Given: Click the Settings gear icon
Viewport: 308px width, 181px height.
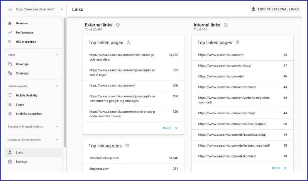Looking at the screenshot, I should pyautogui.click(x=10, y=162).
